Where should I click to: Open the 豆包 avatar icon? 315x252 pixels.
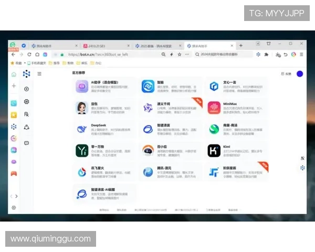click(x=82, y=108)
